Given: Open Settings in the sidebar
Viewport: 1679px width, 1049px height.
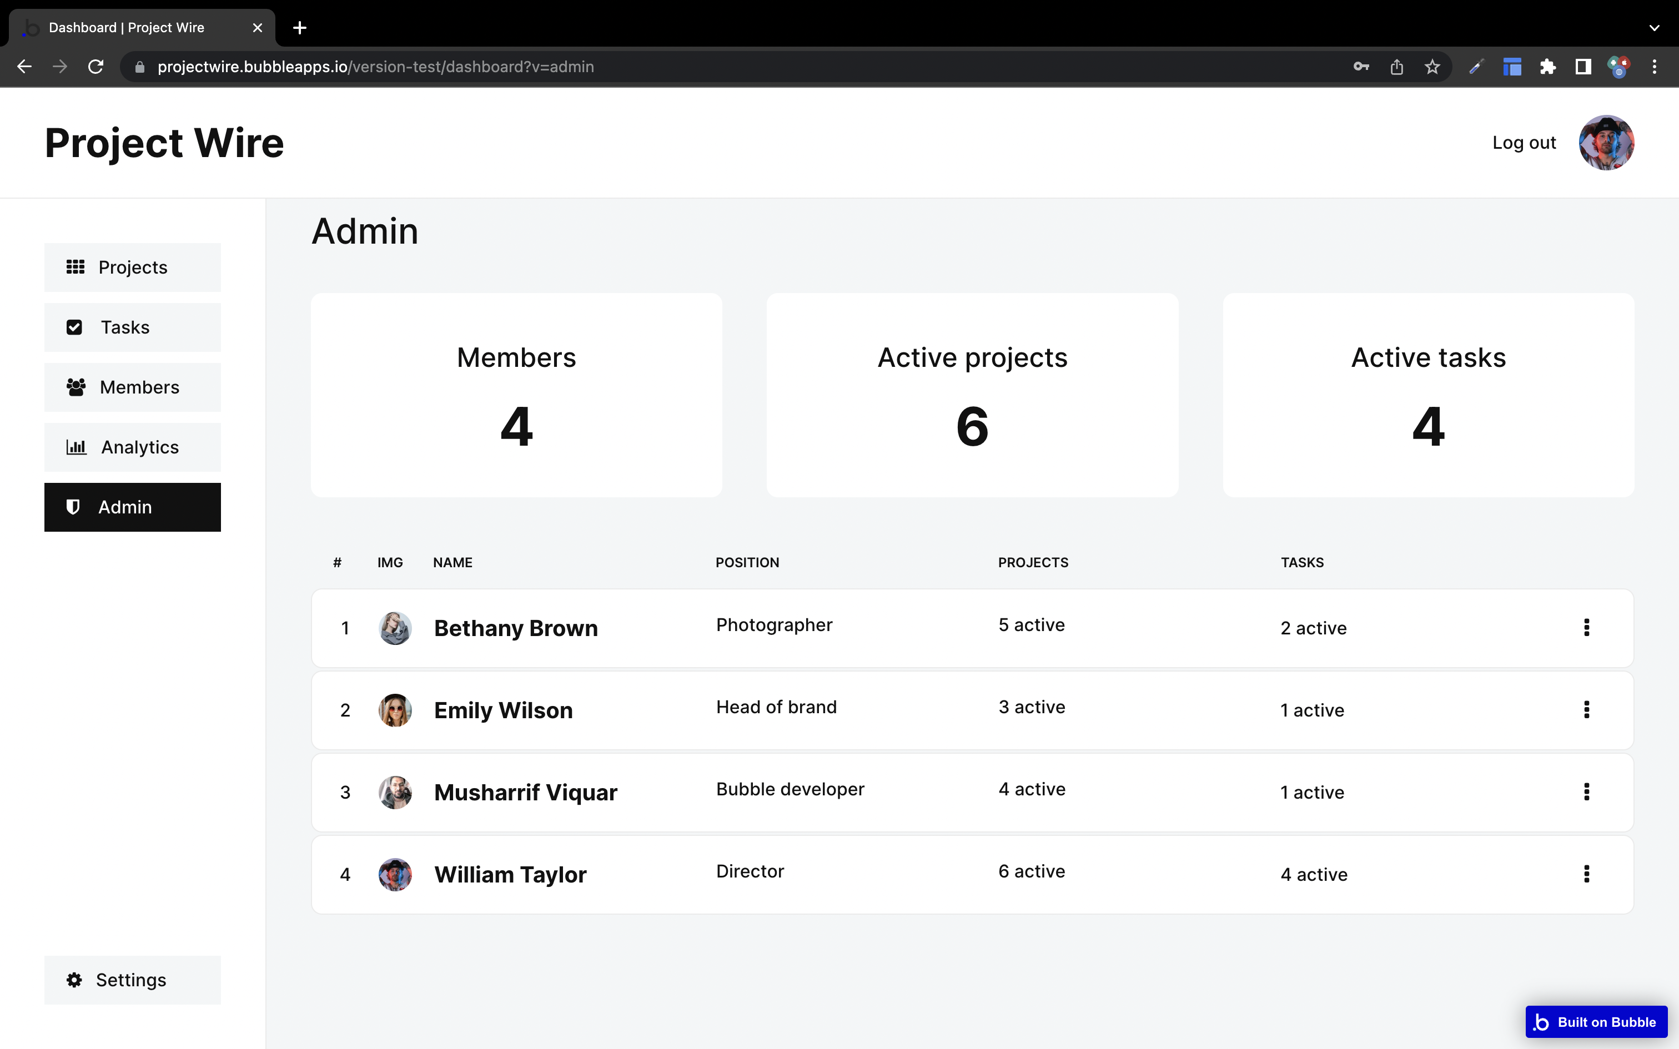Looking at the screenshot, I should tap(133, 980).
